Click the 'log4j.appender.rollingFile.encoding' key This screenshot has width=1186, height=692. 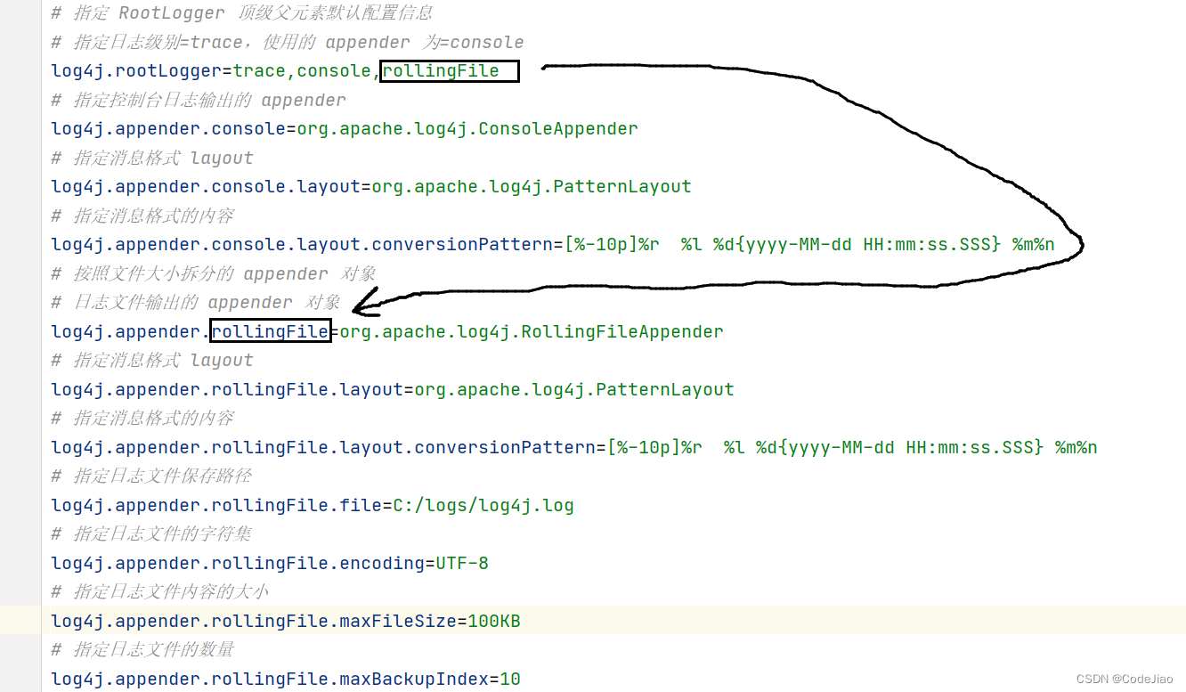[238, 564]
